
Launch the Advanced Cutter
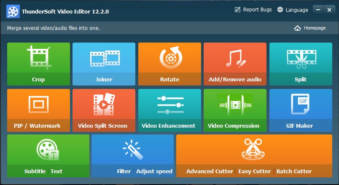coord(210,172)
